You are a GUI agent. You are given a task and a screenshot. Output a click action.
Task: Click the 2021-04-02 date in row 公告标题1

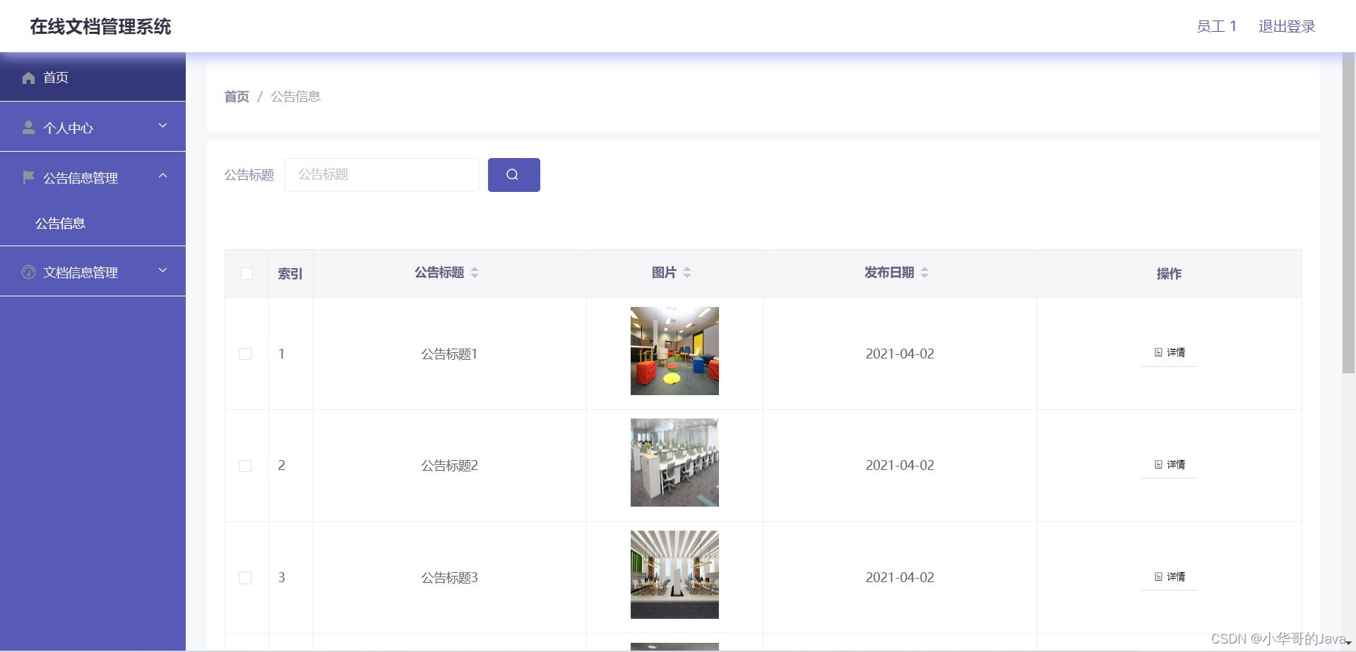900,354
